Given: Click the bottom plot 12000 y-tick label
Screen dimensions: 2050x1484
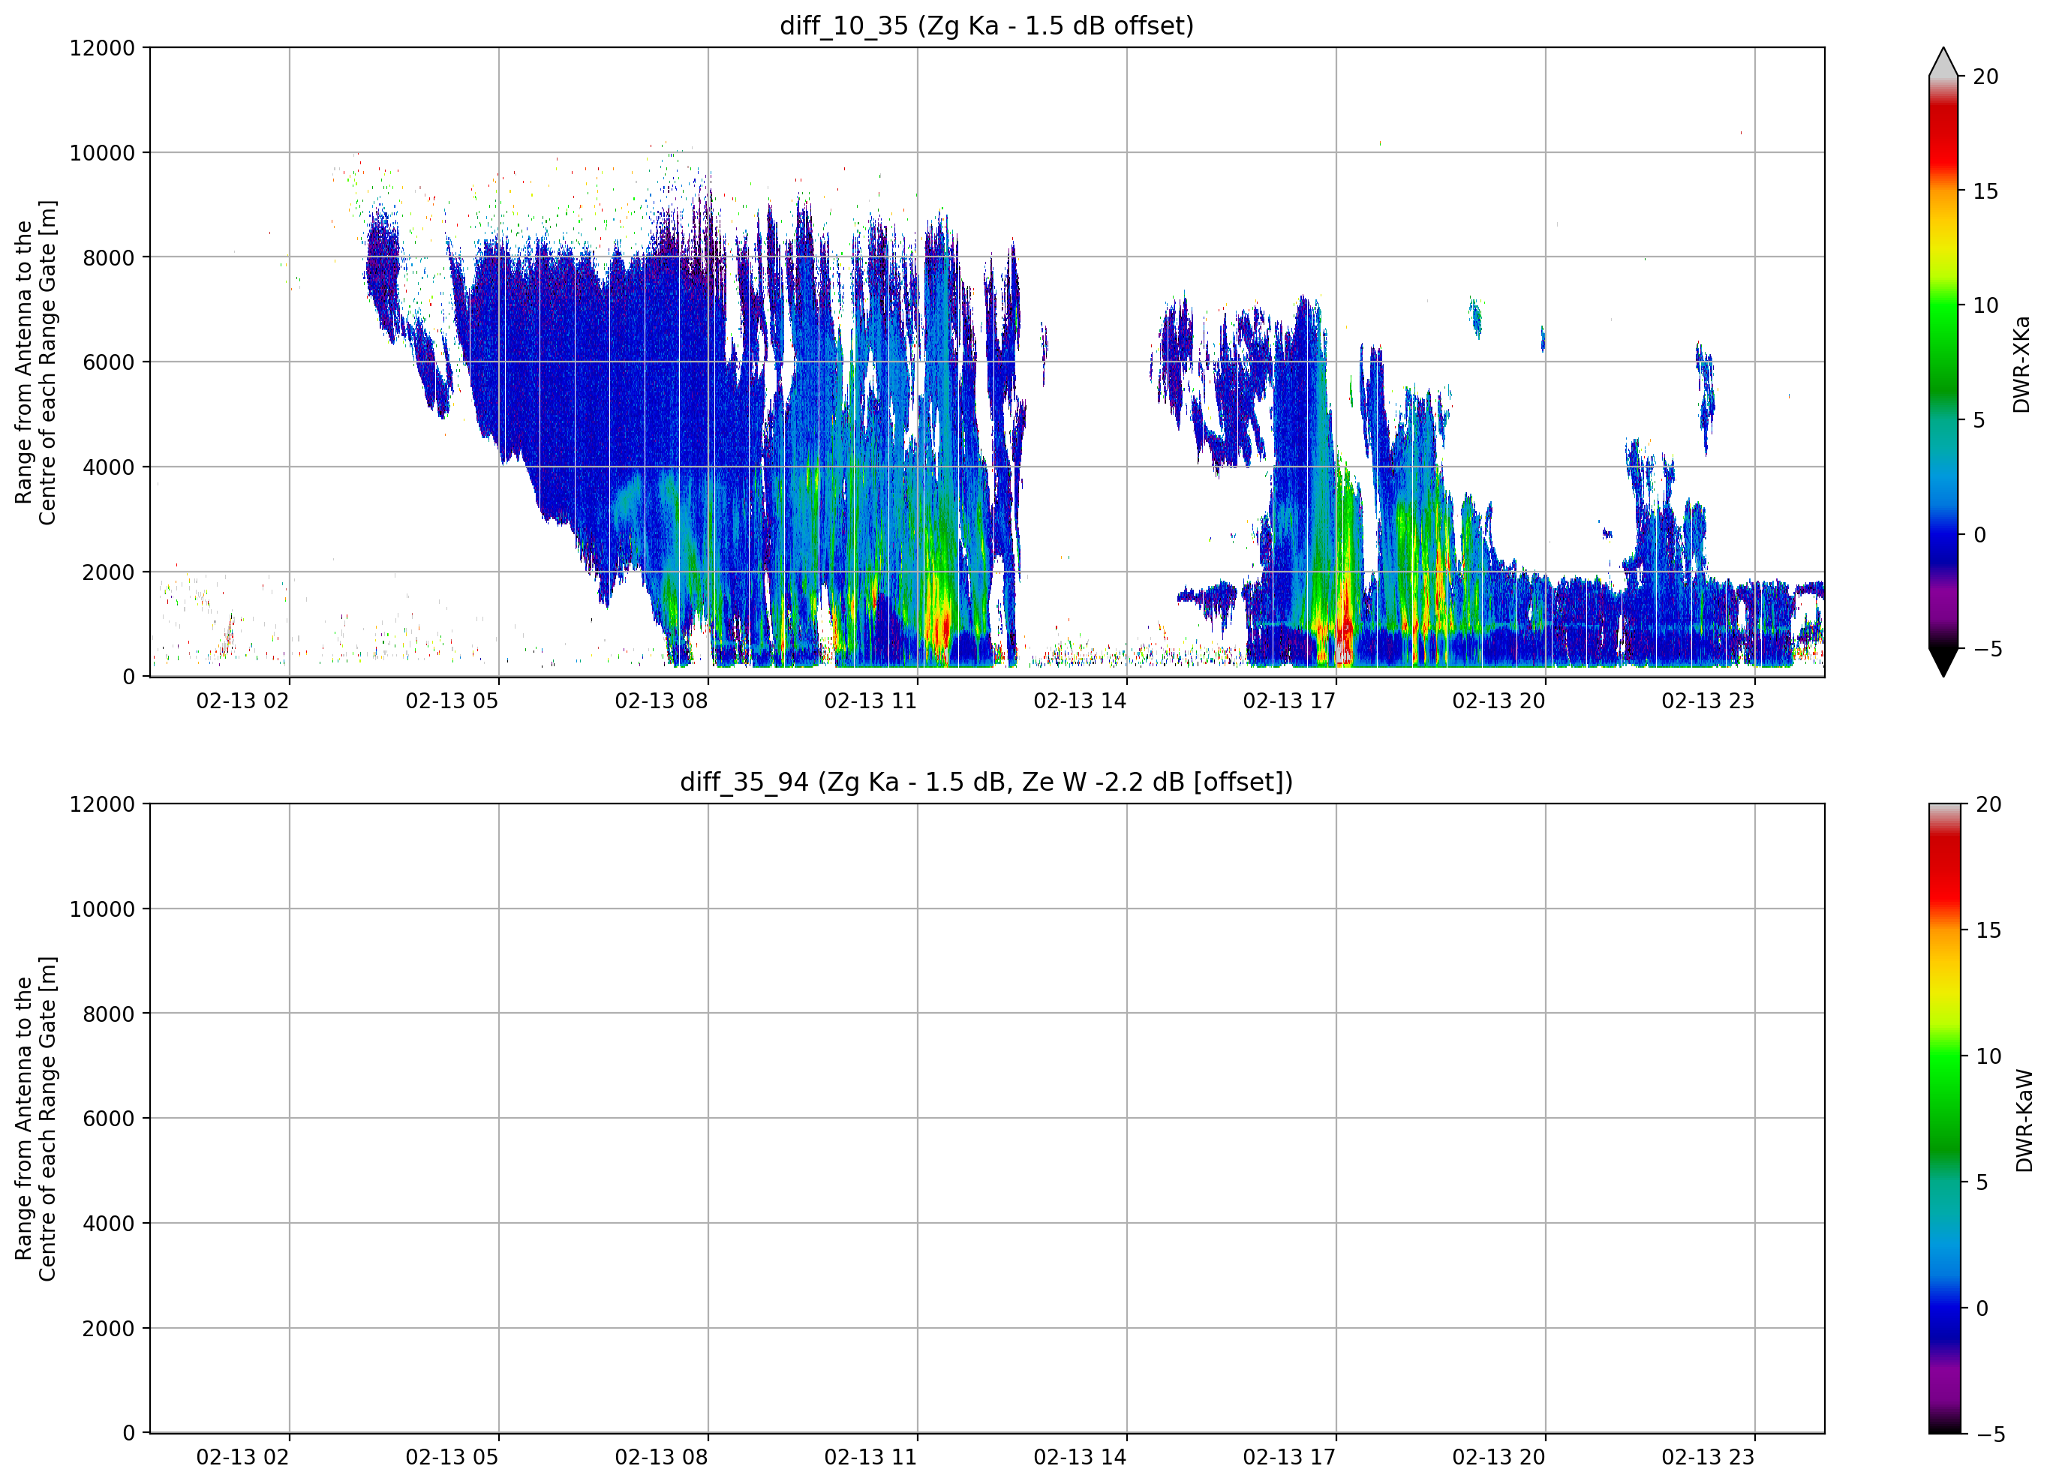Looking at the screenshot, I should pyautogui.click(x=102, y=804).
